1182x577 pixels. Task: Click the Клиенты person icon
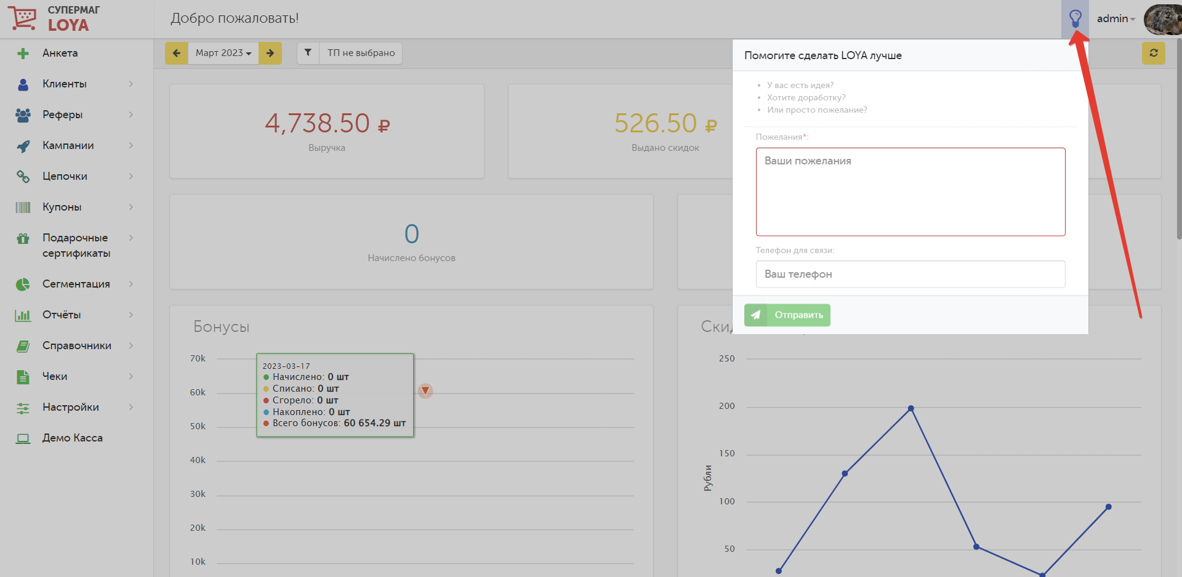(x=23, y=84)
